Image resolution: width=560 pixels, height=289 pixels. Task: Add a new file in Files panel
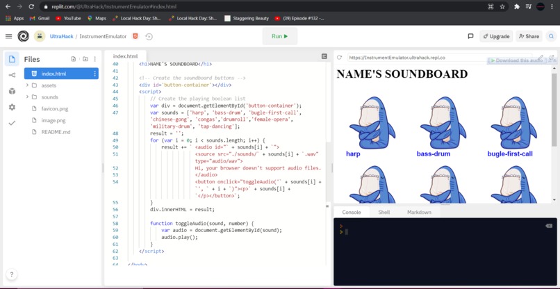[x=74, y=59]
